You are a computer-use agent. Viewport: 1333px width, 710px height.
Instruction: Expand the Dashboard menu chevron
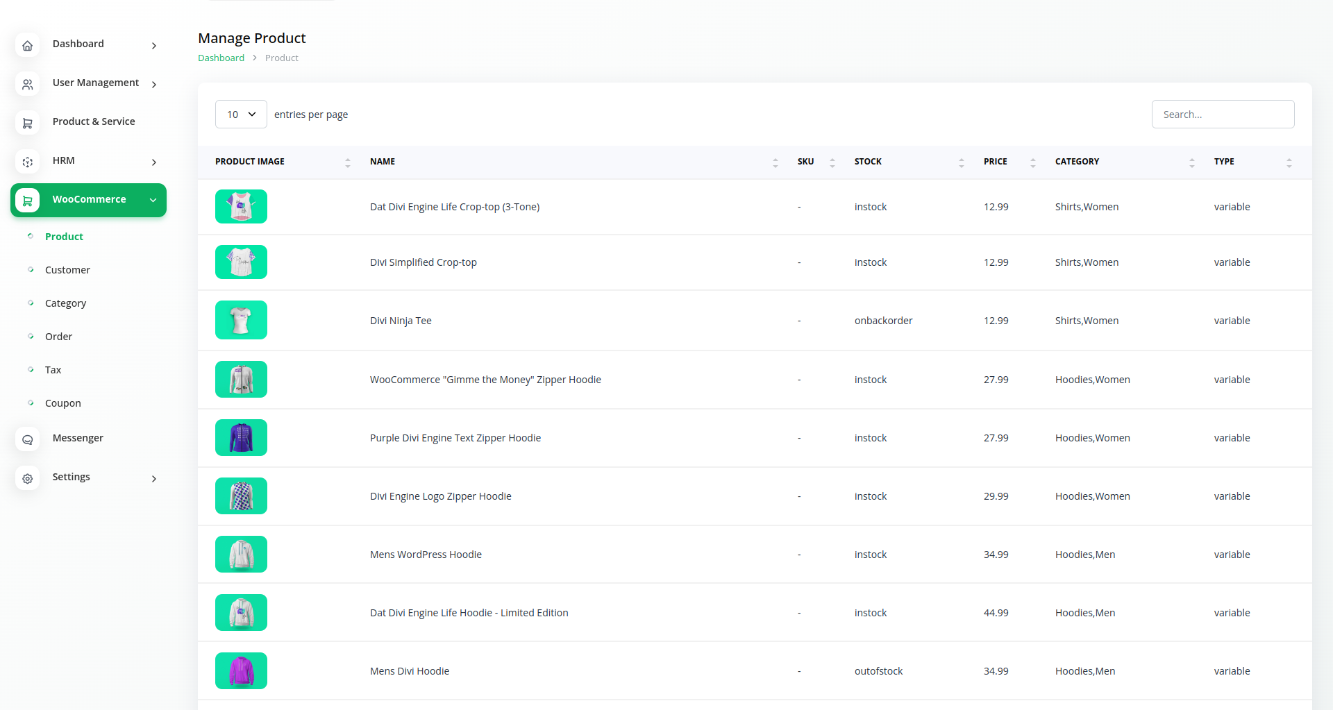click(x=154, y=46)
